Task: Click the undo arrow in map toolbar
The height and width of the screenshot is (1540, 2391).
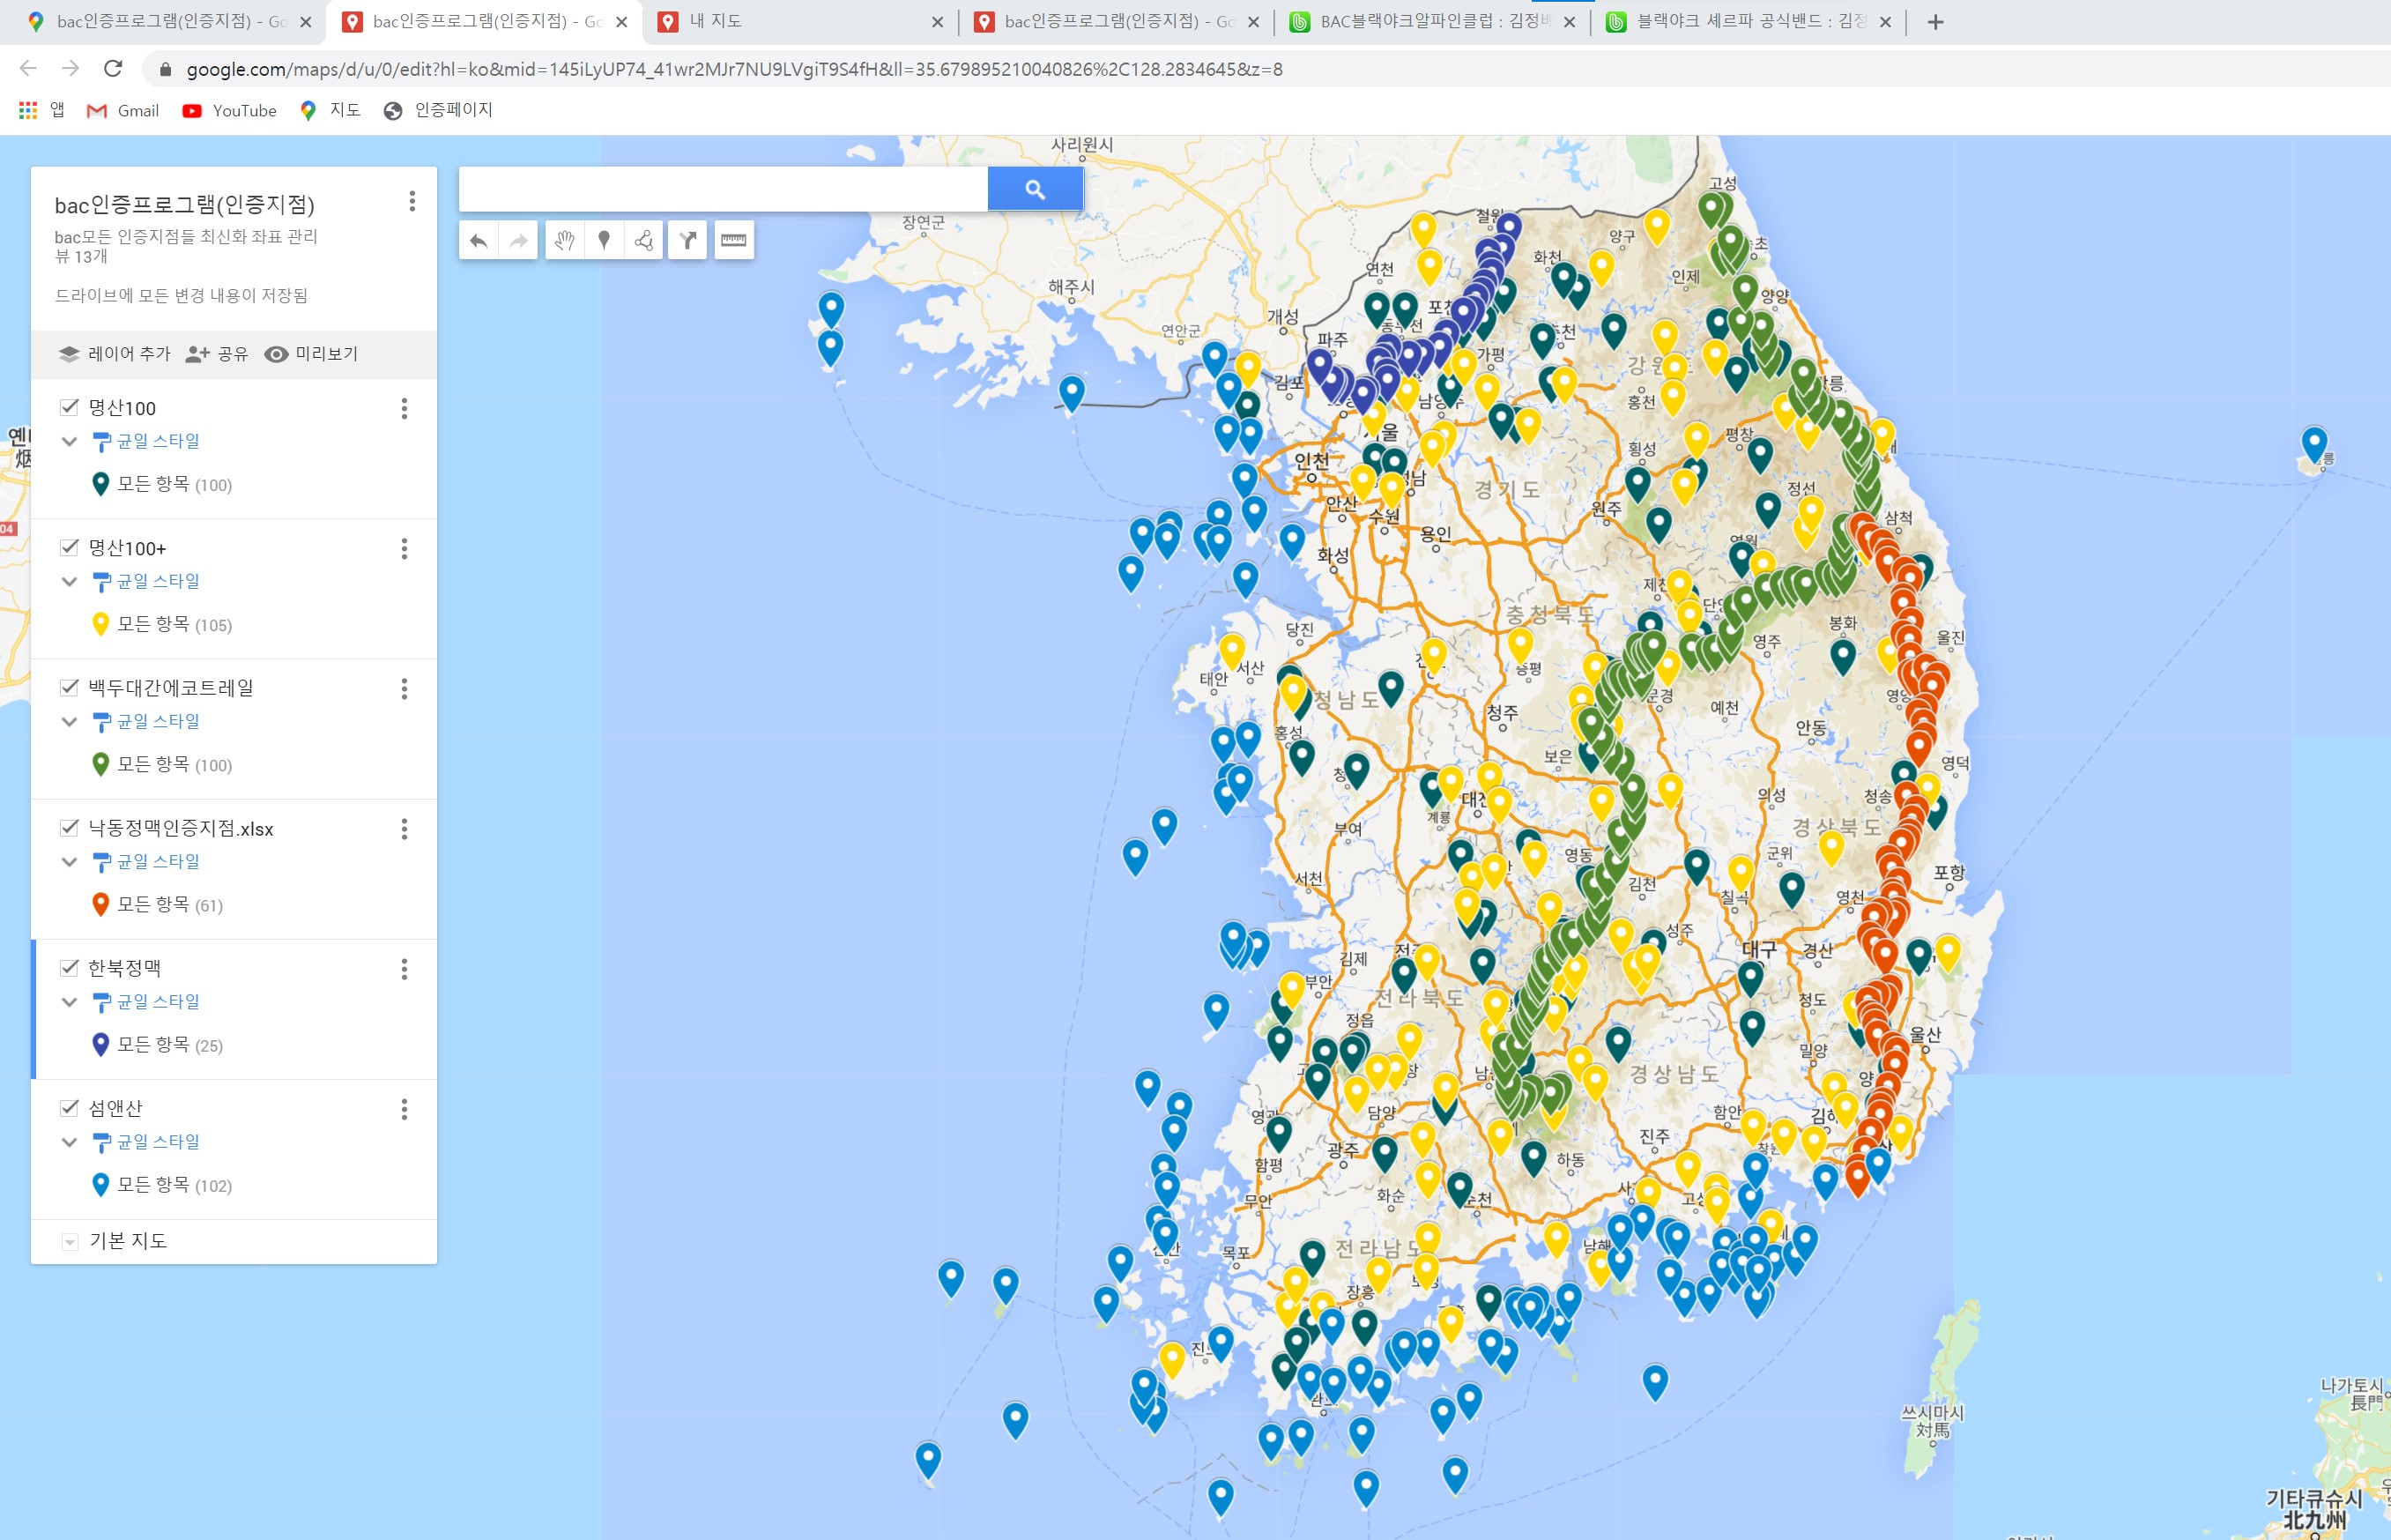Action: coord(479,241)
